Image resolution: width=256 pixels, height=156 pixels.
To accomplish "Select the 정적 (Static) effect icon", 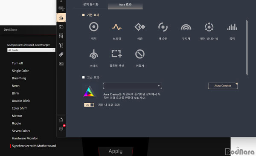I will click(94, 27).
